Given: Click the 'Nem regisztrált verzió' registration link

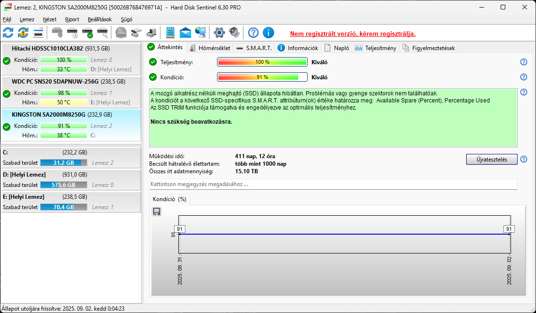Looking at the screenshot, I should click(353, 34).
